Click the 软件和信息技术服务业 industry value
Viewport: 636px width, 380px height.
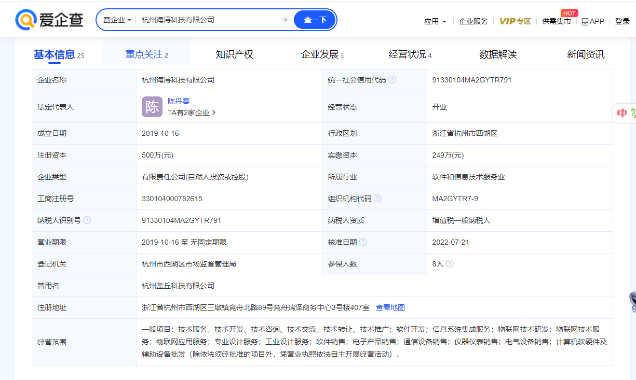(469, 177)
